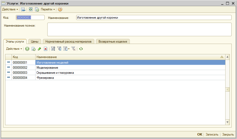
Task: Click the Filter by current value icon
Action: (x=59, y=49)
